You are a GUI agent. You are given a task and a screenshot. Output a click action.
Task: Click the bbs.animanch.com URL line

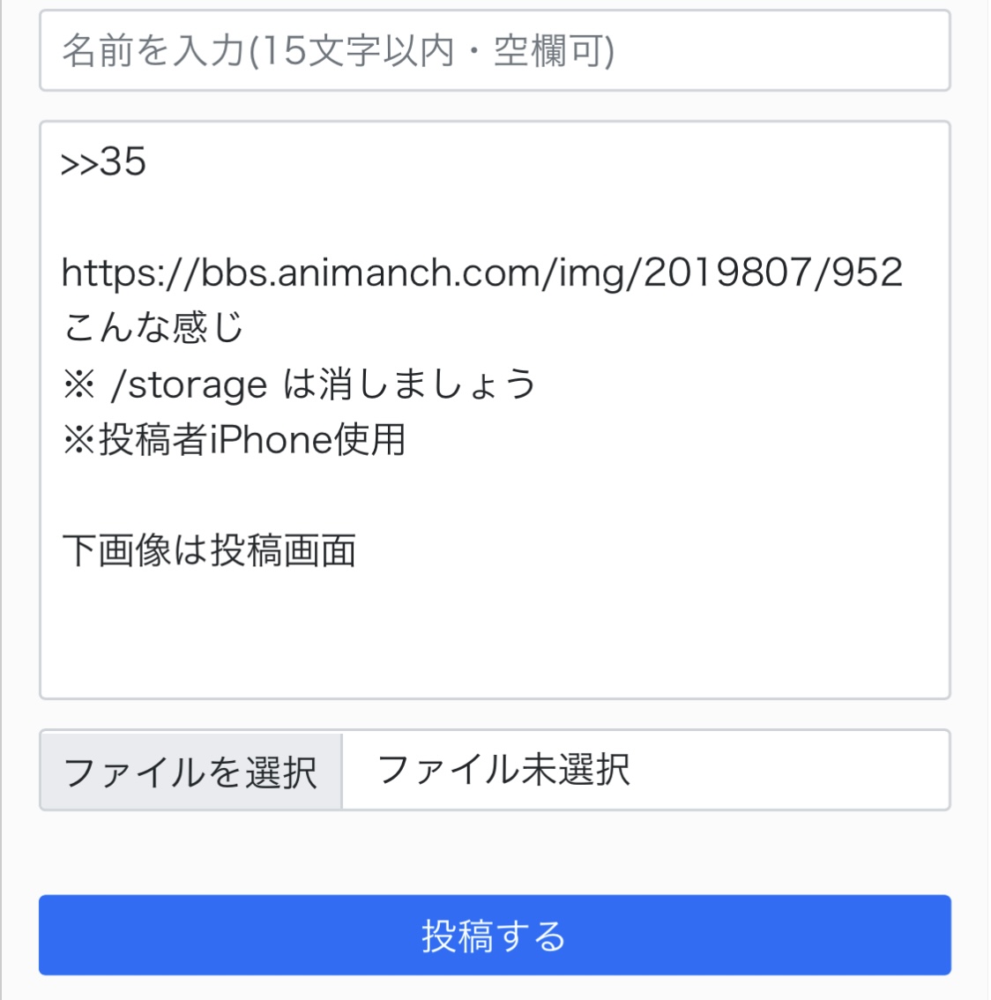pos(481,272)
